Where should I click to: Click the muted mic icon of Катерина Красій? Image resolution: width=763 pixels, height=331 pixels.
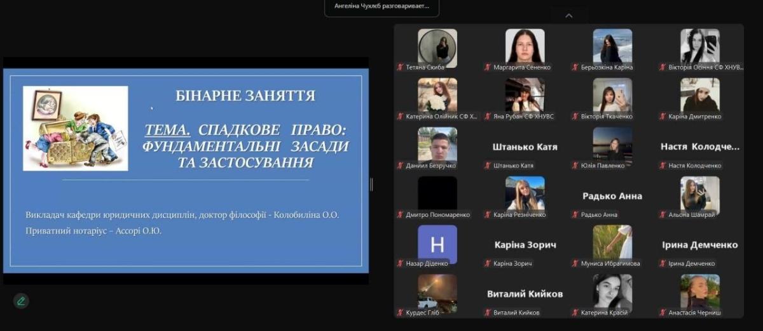point(575,313)
